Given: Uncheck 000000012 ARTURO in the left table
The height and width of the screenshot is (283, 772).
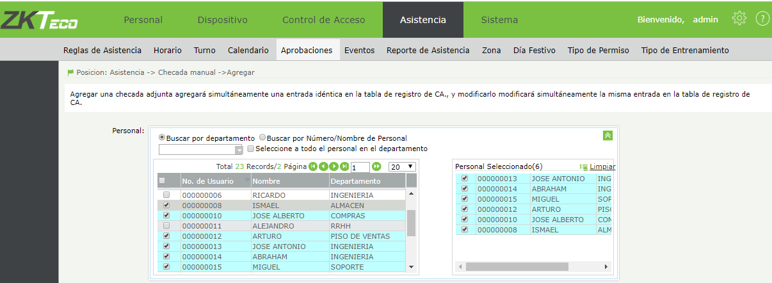Looking at the screenshot, I should (x=166, y=236).
